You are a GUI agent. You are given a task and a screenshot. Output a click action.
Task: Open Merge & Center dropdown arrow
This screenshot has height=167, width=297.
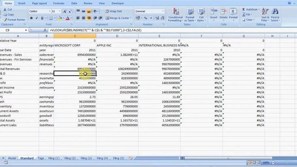click(x=131, y=18)
